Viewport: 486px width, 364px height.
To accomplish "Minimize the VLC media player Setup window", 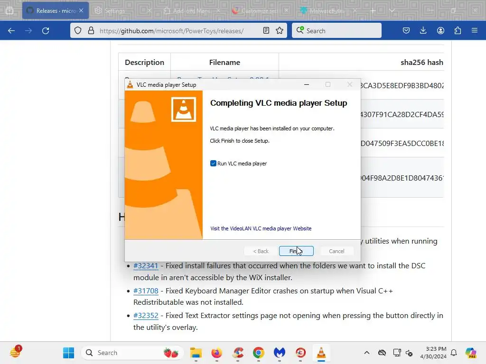I will 307,84.
